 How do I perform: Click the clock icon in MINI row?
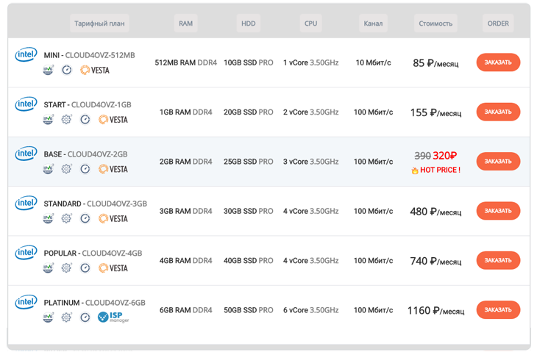(67, 70)
